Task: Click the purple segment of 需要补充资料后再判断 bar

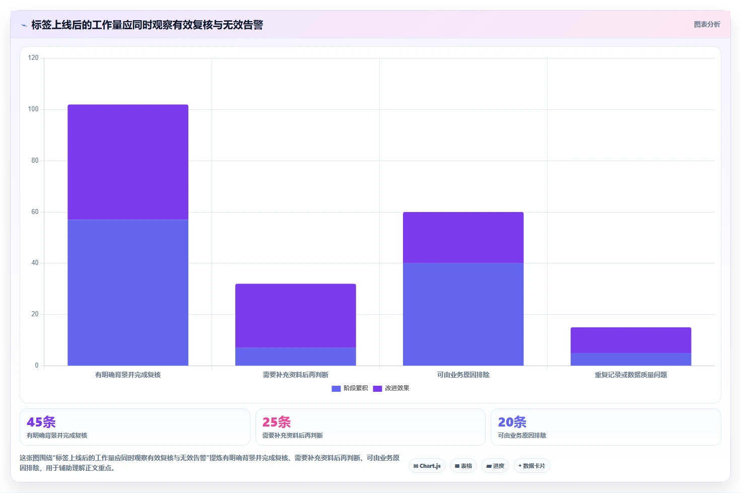Action: (x=296, y=316)
